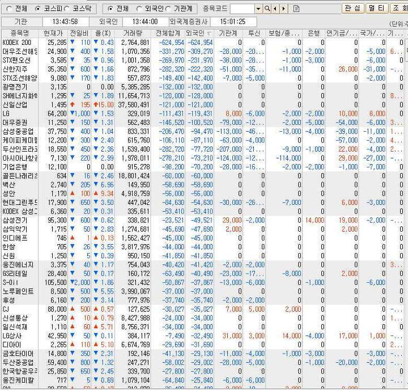
Task: Go to previous stock with left arrow
Action: 275,9
